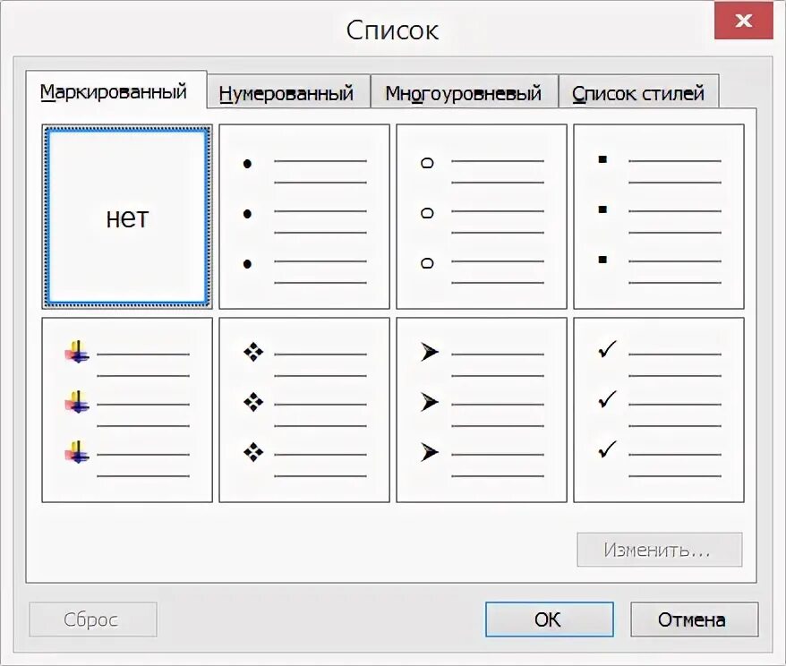
Task: Open the Список стилей tab
Action: (x=638, y=93)
